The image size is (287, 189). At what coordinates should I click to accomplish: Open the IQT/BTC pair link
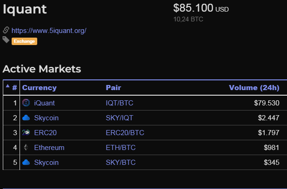120,103
